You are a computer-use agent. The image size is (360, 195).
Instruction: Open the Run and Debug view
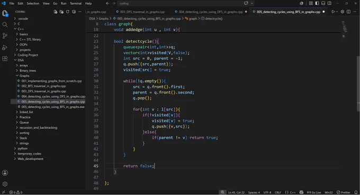[5, 48]
